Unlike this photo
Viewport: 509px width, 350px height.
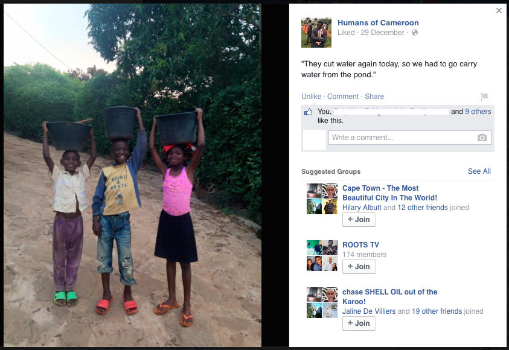(311, 97)
